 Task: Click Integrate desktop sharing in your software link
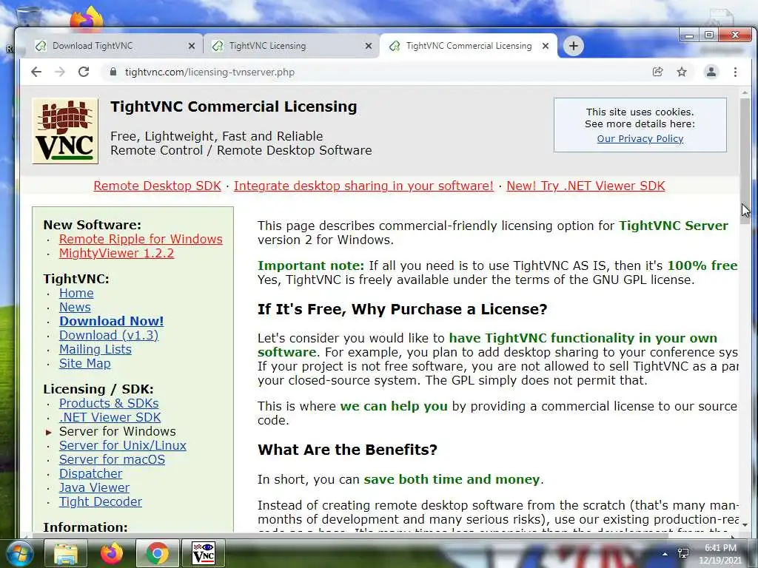pyautogui.click(x=363, y=186)
